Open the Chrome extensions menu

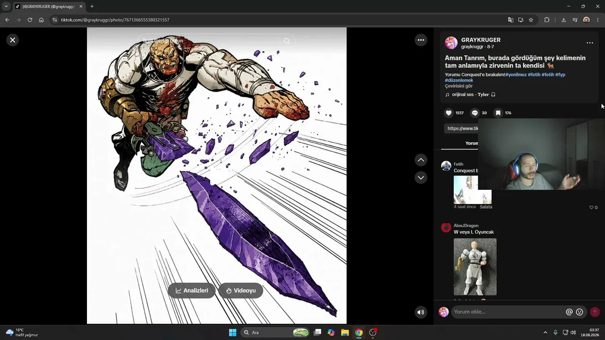coord(547,20)
